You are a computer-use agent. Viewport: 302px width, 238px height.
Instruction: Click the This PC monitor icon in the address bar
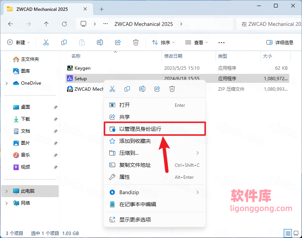[x=83, y=24]
